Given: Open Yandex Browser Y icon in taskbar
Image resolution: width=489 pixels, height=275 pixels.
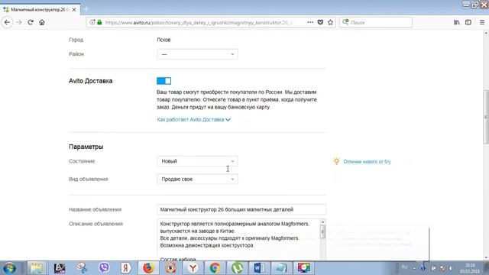Looking at the screenshot, I should [193, 268].
